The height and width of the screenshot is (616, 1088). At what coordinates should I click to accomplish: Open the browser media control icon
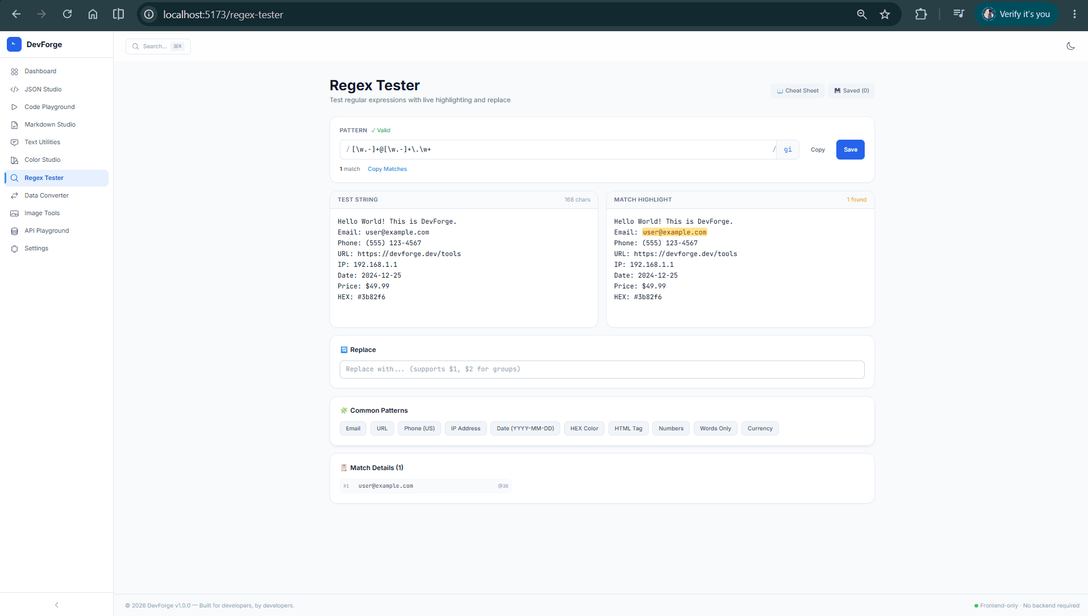click(959, 14)
